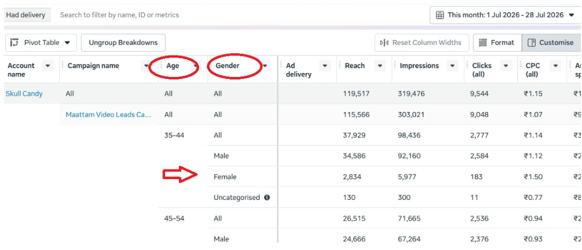Screen dimensions: 582x250
Task: Click the info icon next to Uncategorised
Action: (266, 198)
